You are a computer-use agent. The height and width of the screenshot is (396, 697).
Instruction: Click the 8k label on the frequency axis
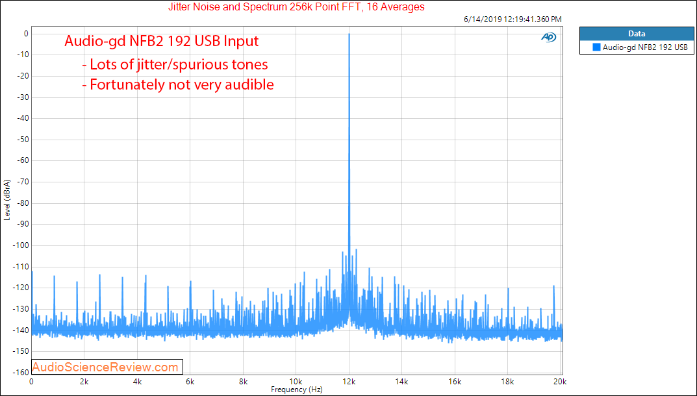(x=243, y=381)
